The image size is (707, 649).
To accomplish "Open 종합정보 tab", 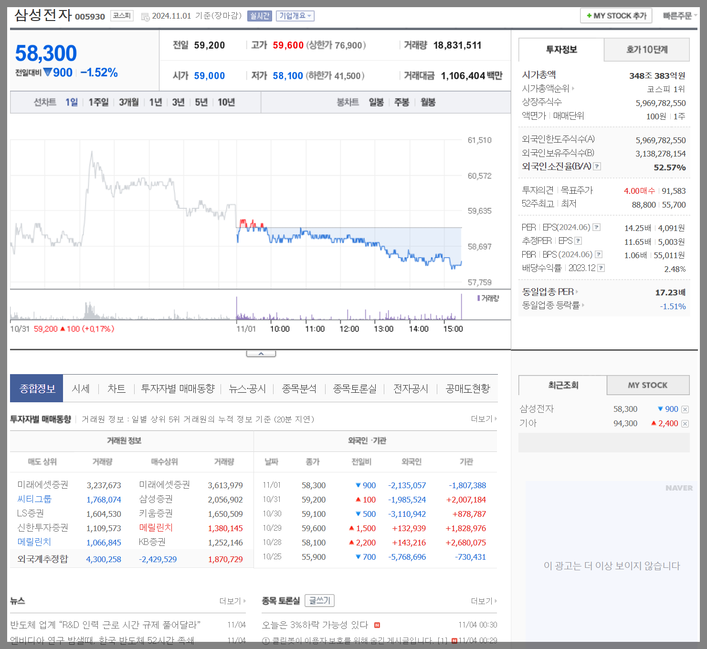I will click(37, 389).
